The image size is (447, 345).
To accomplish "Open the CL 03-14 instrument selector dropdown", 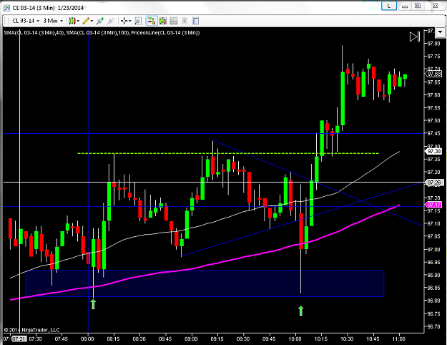I will click(x=26, y=21).
